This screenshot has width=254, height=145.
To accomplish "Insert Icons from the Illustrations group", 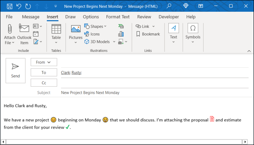I will coord(92,34).
